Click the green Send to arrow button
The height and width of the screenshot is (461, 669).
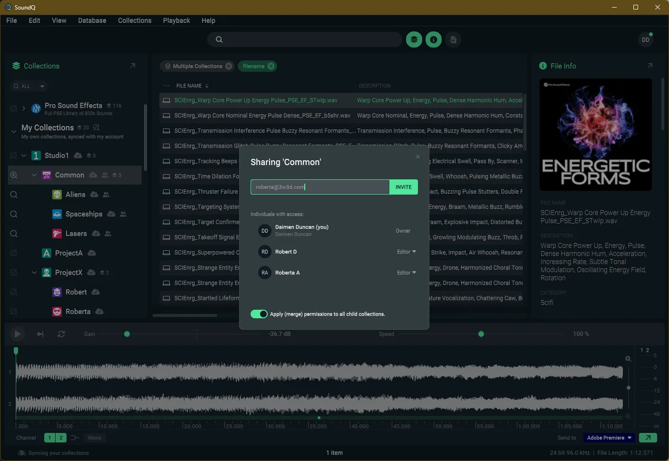pos(648,438)
